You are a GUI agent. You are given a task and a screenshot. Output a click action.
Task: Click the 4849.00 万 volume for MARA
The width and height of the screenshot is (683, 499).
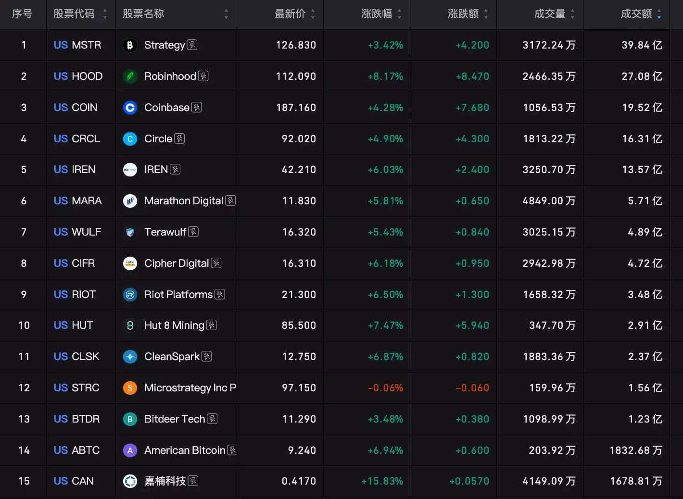(549, 201)
